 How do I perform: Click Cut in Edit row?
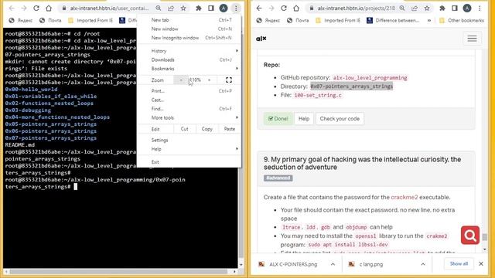[184, 129]
